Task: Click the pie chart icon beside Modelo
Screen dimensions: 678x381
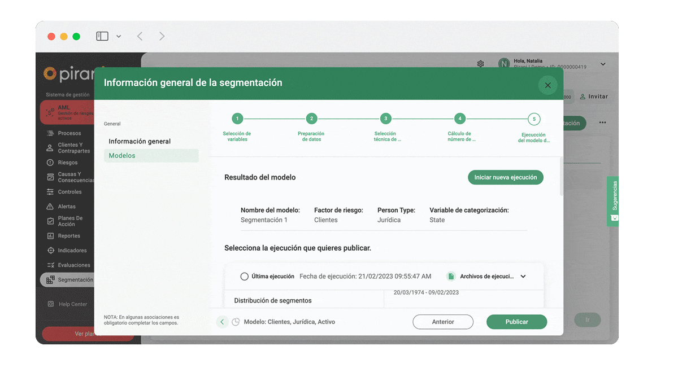Action: (236, 322)
